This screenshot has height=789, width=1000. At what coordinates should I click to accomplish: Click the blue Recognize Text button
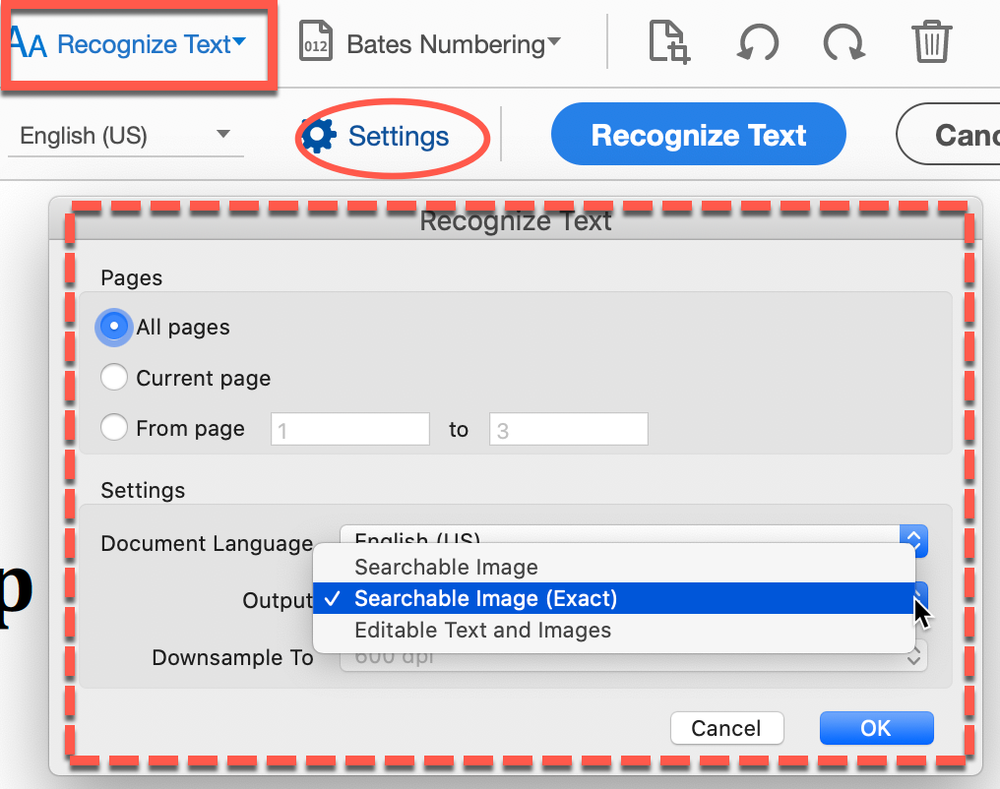pyautogui.click(x=697, y=134)
